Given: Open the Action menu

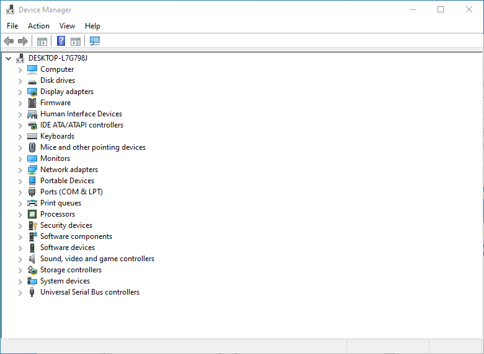Looking at the screenshot, I should coord(38,26).
